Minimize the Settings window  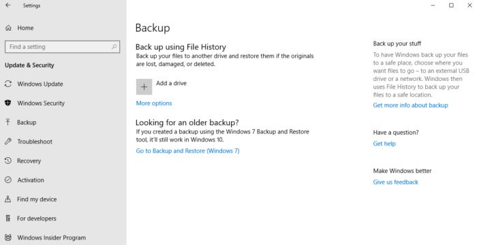[x=433, y=5]
